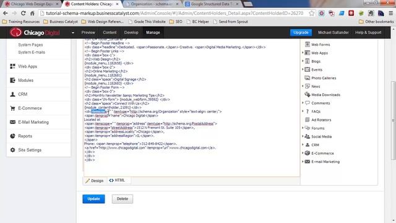Open System Pages in the sidebar
396x223 pixels.
click(x=30, y=45)
